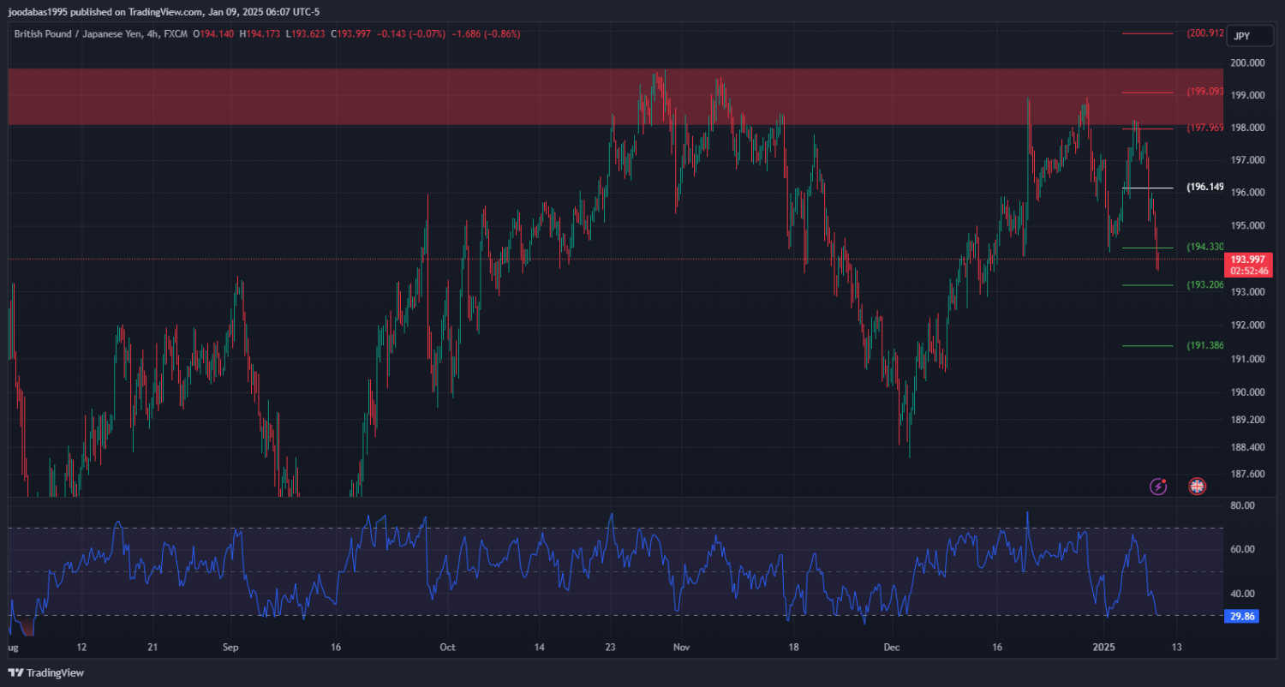Click the green 193.206 target label
1285x687 pixels.
(1204, 285)
